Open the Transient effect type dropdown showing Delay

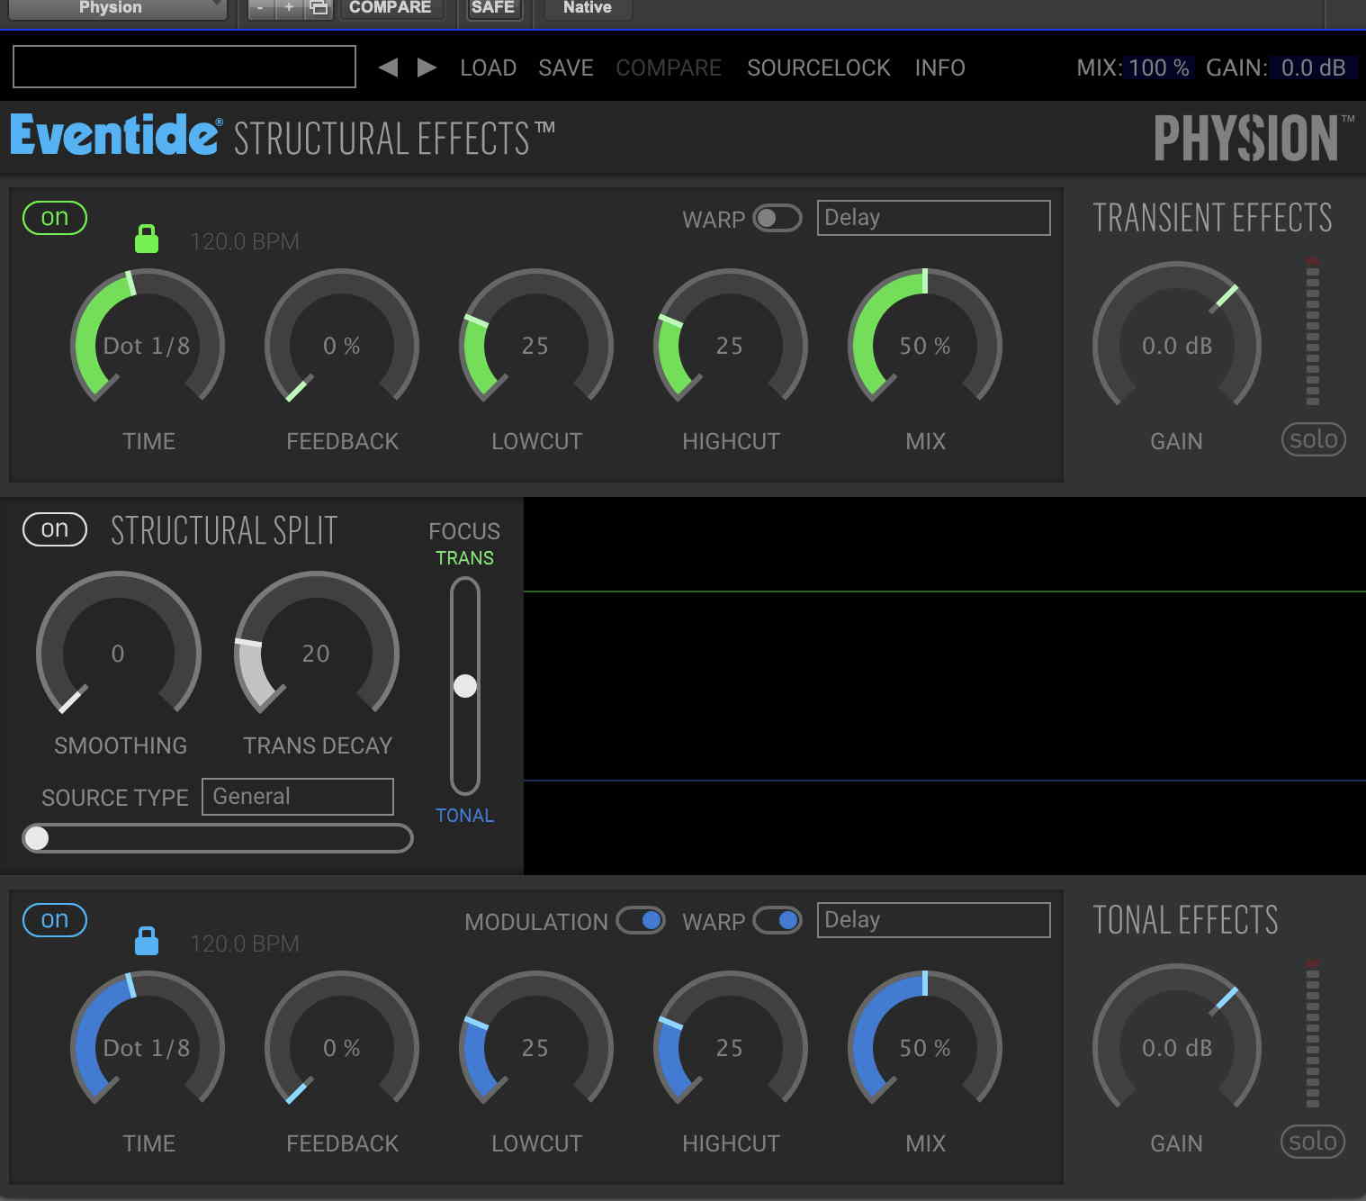(x=934, y=218)
